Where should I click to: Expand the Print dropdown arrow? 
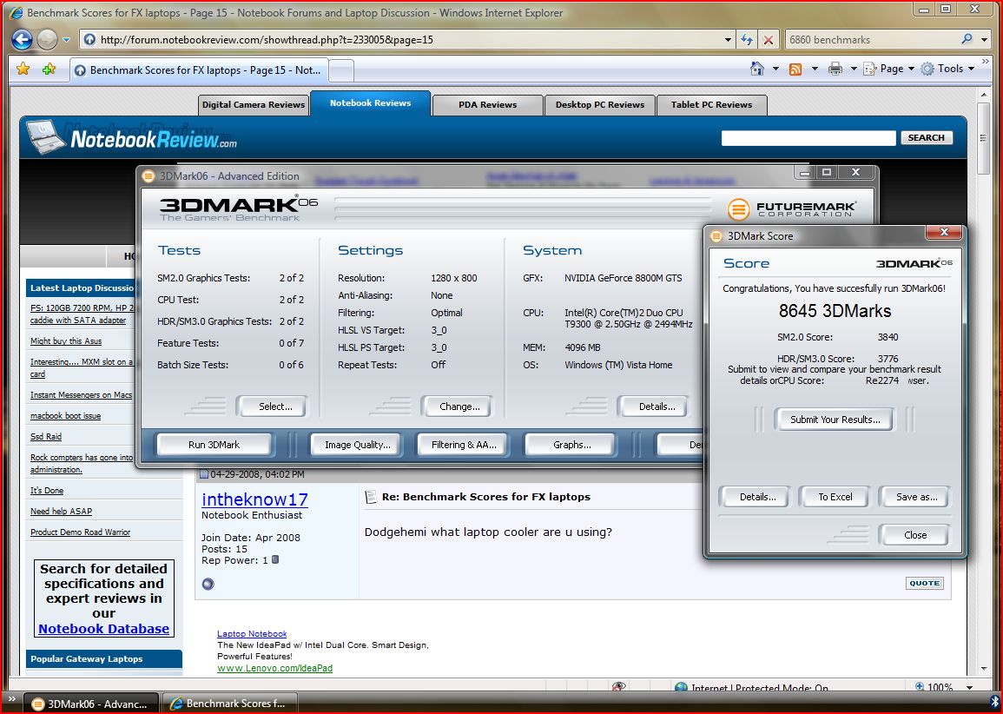coord(854,69)
